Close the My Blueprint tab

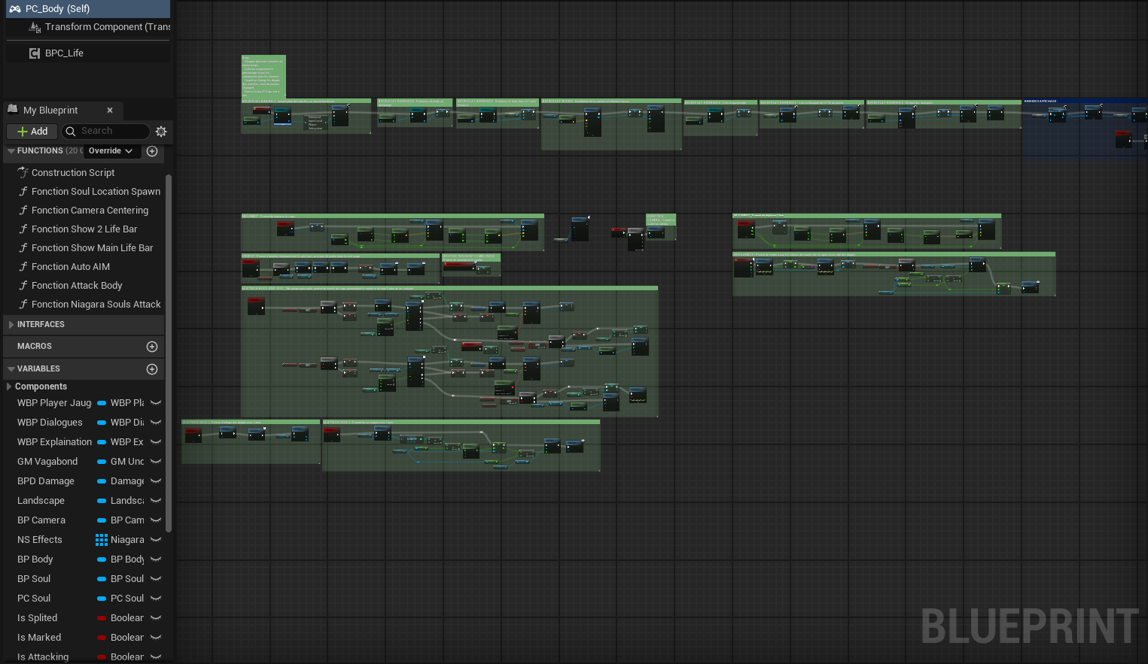(110, 111)
